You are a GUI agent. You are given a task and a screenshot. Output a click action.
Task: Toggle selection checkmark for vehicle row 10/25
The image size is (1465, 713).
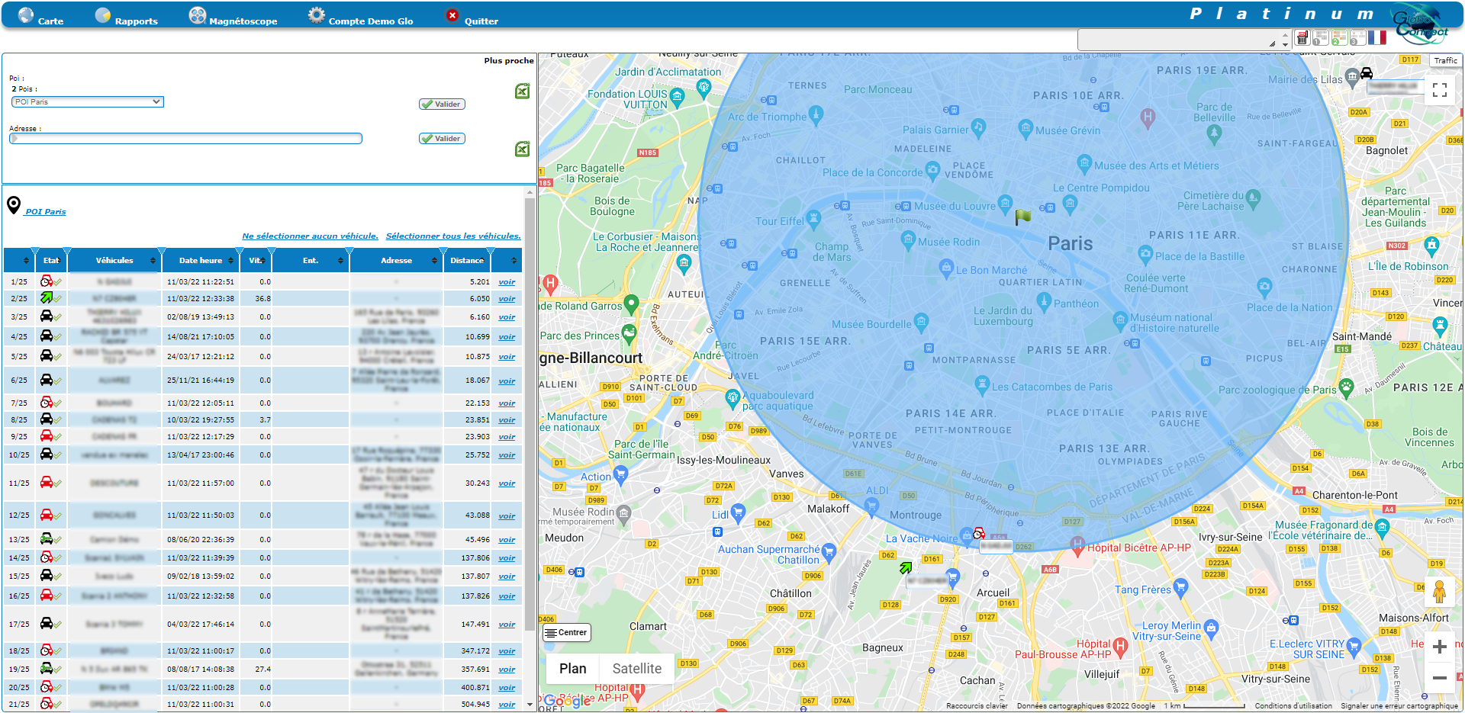tap(58, 456)
